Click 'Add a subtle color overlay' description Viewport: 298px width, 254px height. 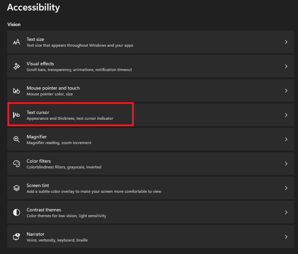pyautogui.click(x=94, y=191)
